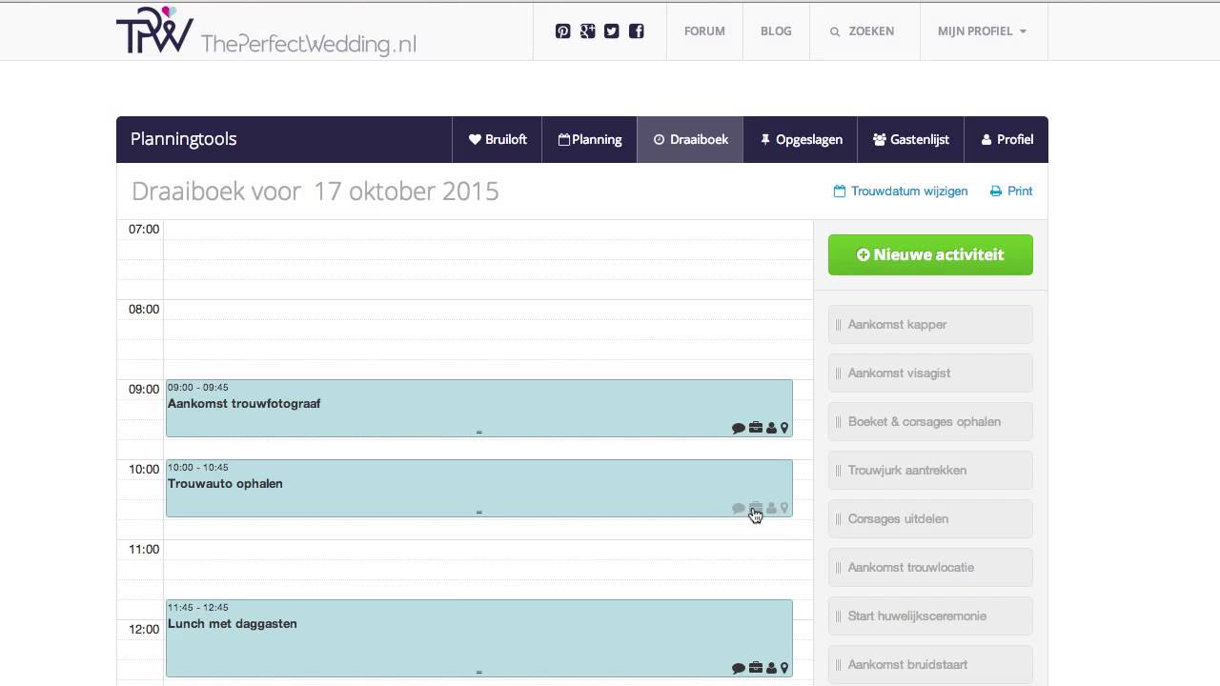This screenshot has width=1220, height=686.
Task: Select the Boeket & corsages ophalen activity
Action: [930, 422]
